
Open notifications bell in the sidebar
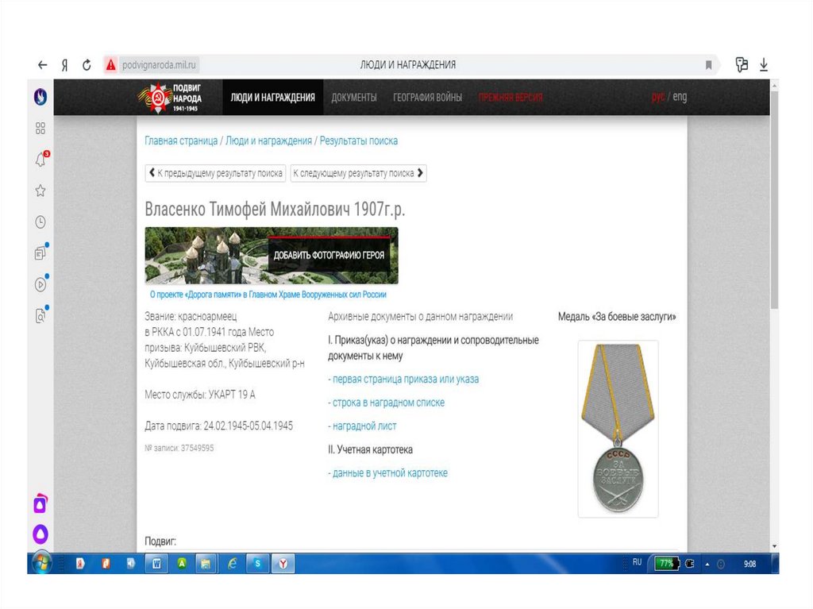coord(40,160)
